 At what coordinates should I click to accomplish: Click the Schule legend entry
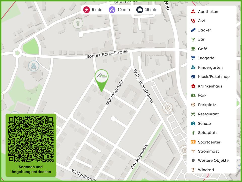(204, 124)
